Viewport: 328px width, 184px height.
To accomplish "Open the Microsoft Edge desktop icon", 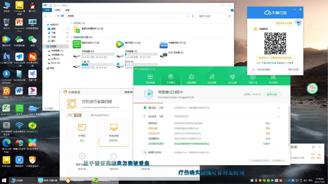I will pyautogui.click(x=6, y=145).
